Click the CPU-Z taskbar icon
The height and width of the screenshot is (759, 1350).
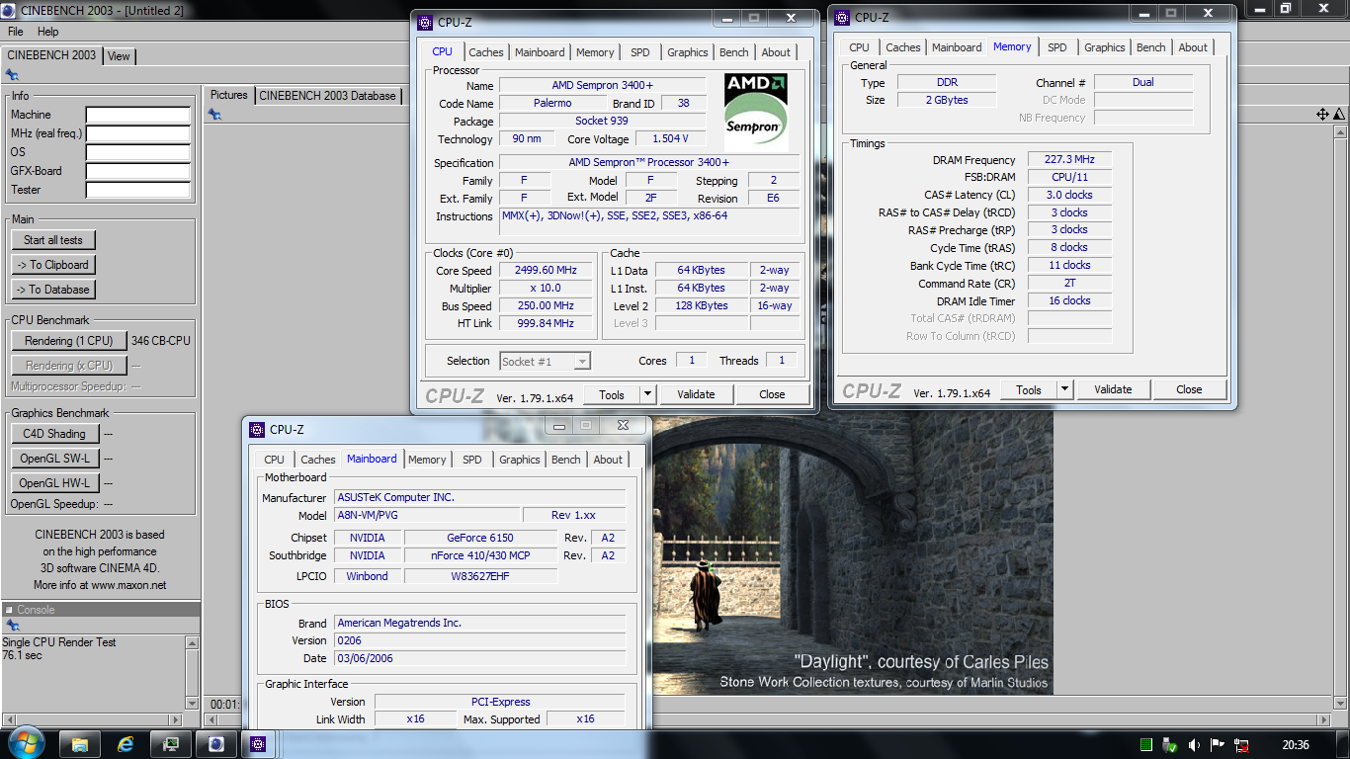click(x=258, y=744)
